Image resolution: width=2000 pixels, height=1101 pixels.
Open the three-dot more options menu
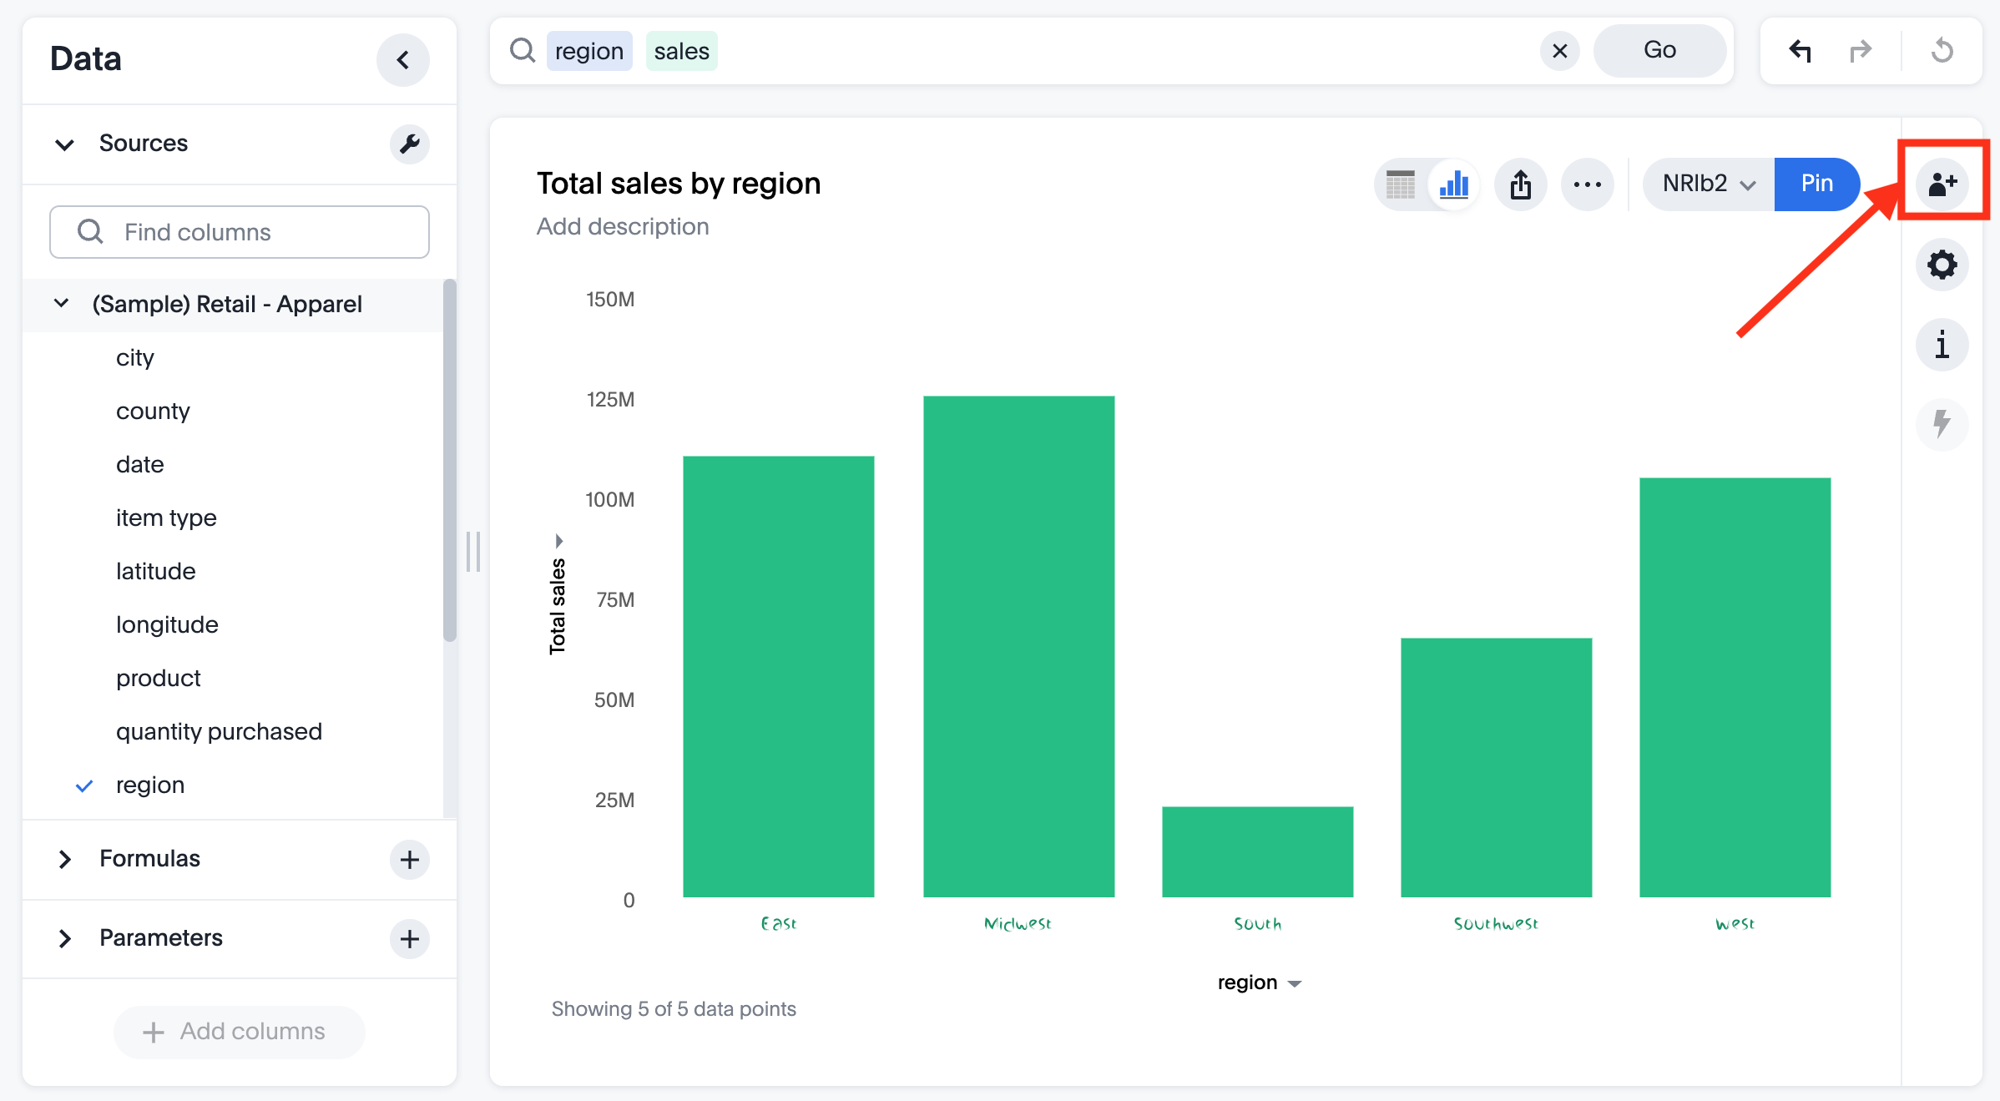[x=1587, y=184]
